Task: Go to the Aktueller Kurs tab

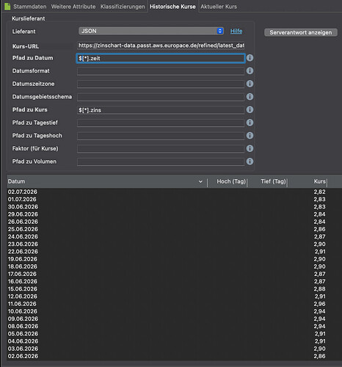Action: point(219,7)
